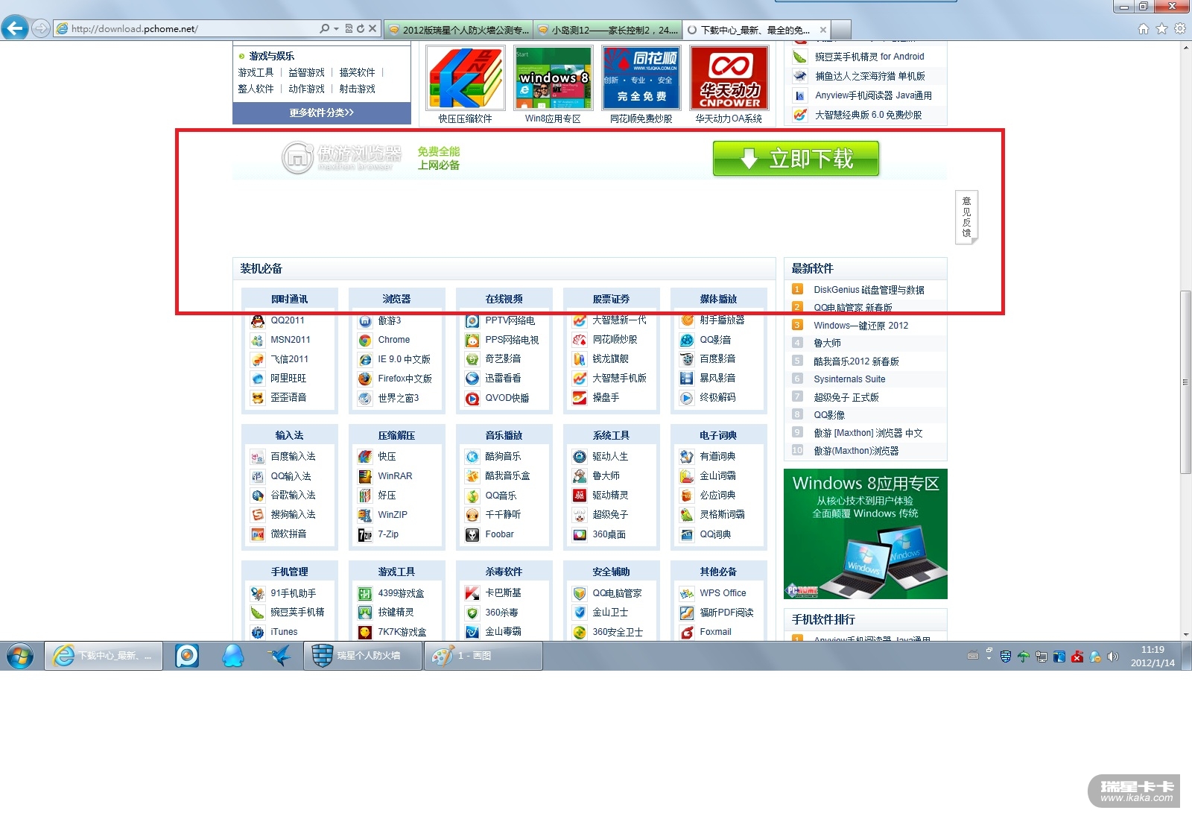Open the IE tools gear icon
Screen dimensions: 1192x816
[1180, 29]
